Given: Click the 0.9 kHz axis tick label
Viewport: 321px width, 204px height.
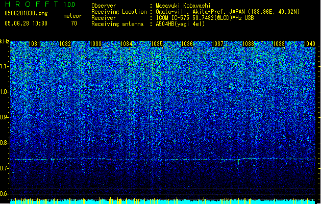Looking at the screenshot, I should click(x=5, y=117).
